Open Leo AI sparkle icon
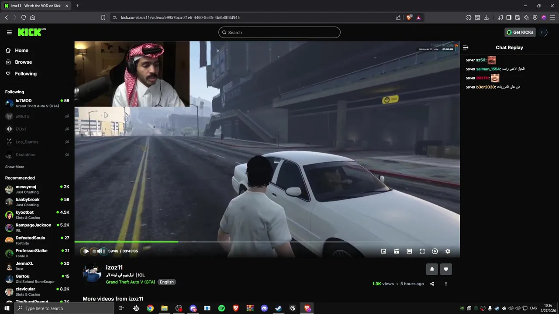Screen dimensions: 559x314 click(526, 17)
